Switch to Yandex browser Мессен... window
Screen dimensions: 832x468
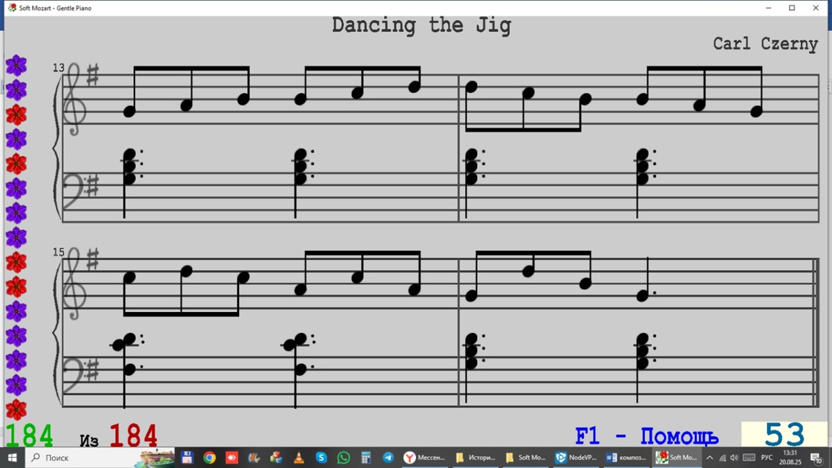point(425,458)
